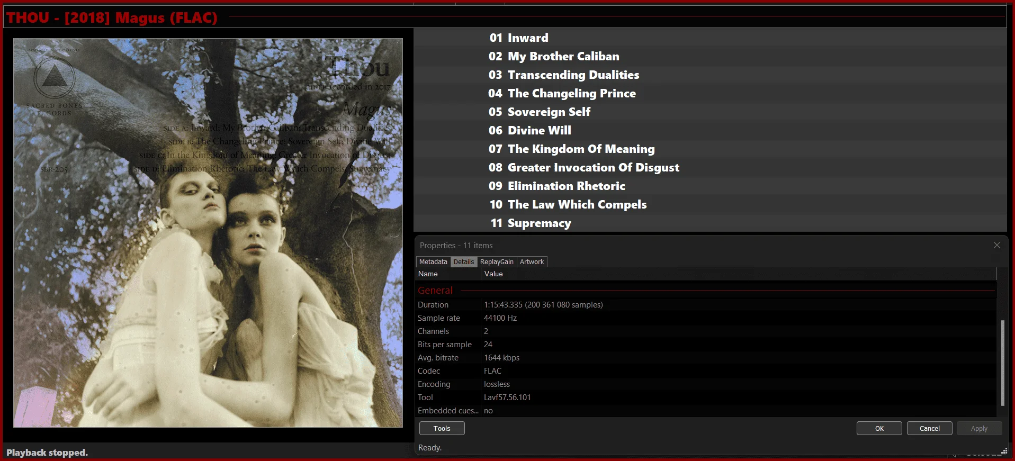Image resolution: width=1015 pixels, height=461 pixels.
Task: Click the 44100 Hz sample rate value
Action: [500, 318]
